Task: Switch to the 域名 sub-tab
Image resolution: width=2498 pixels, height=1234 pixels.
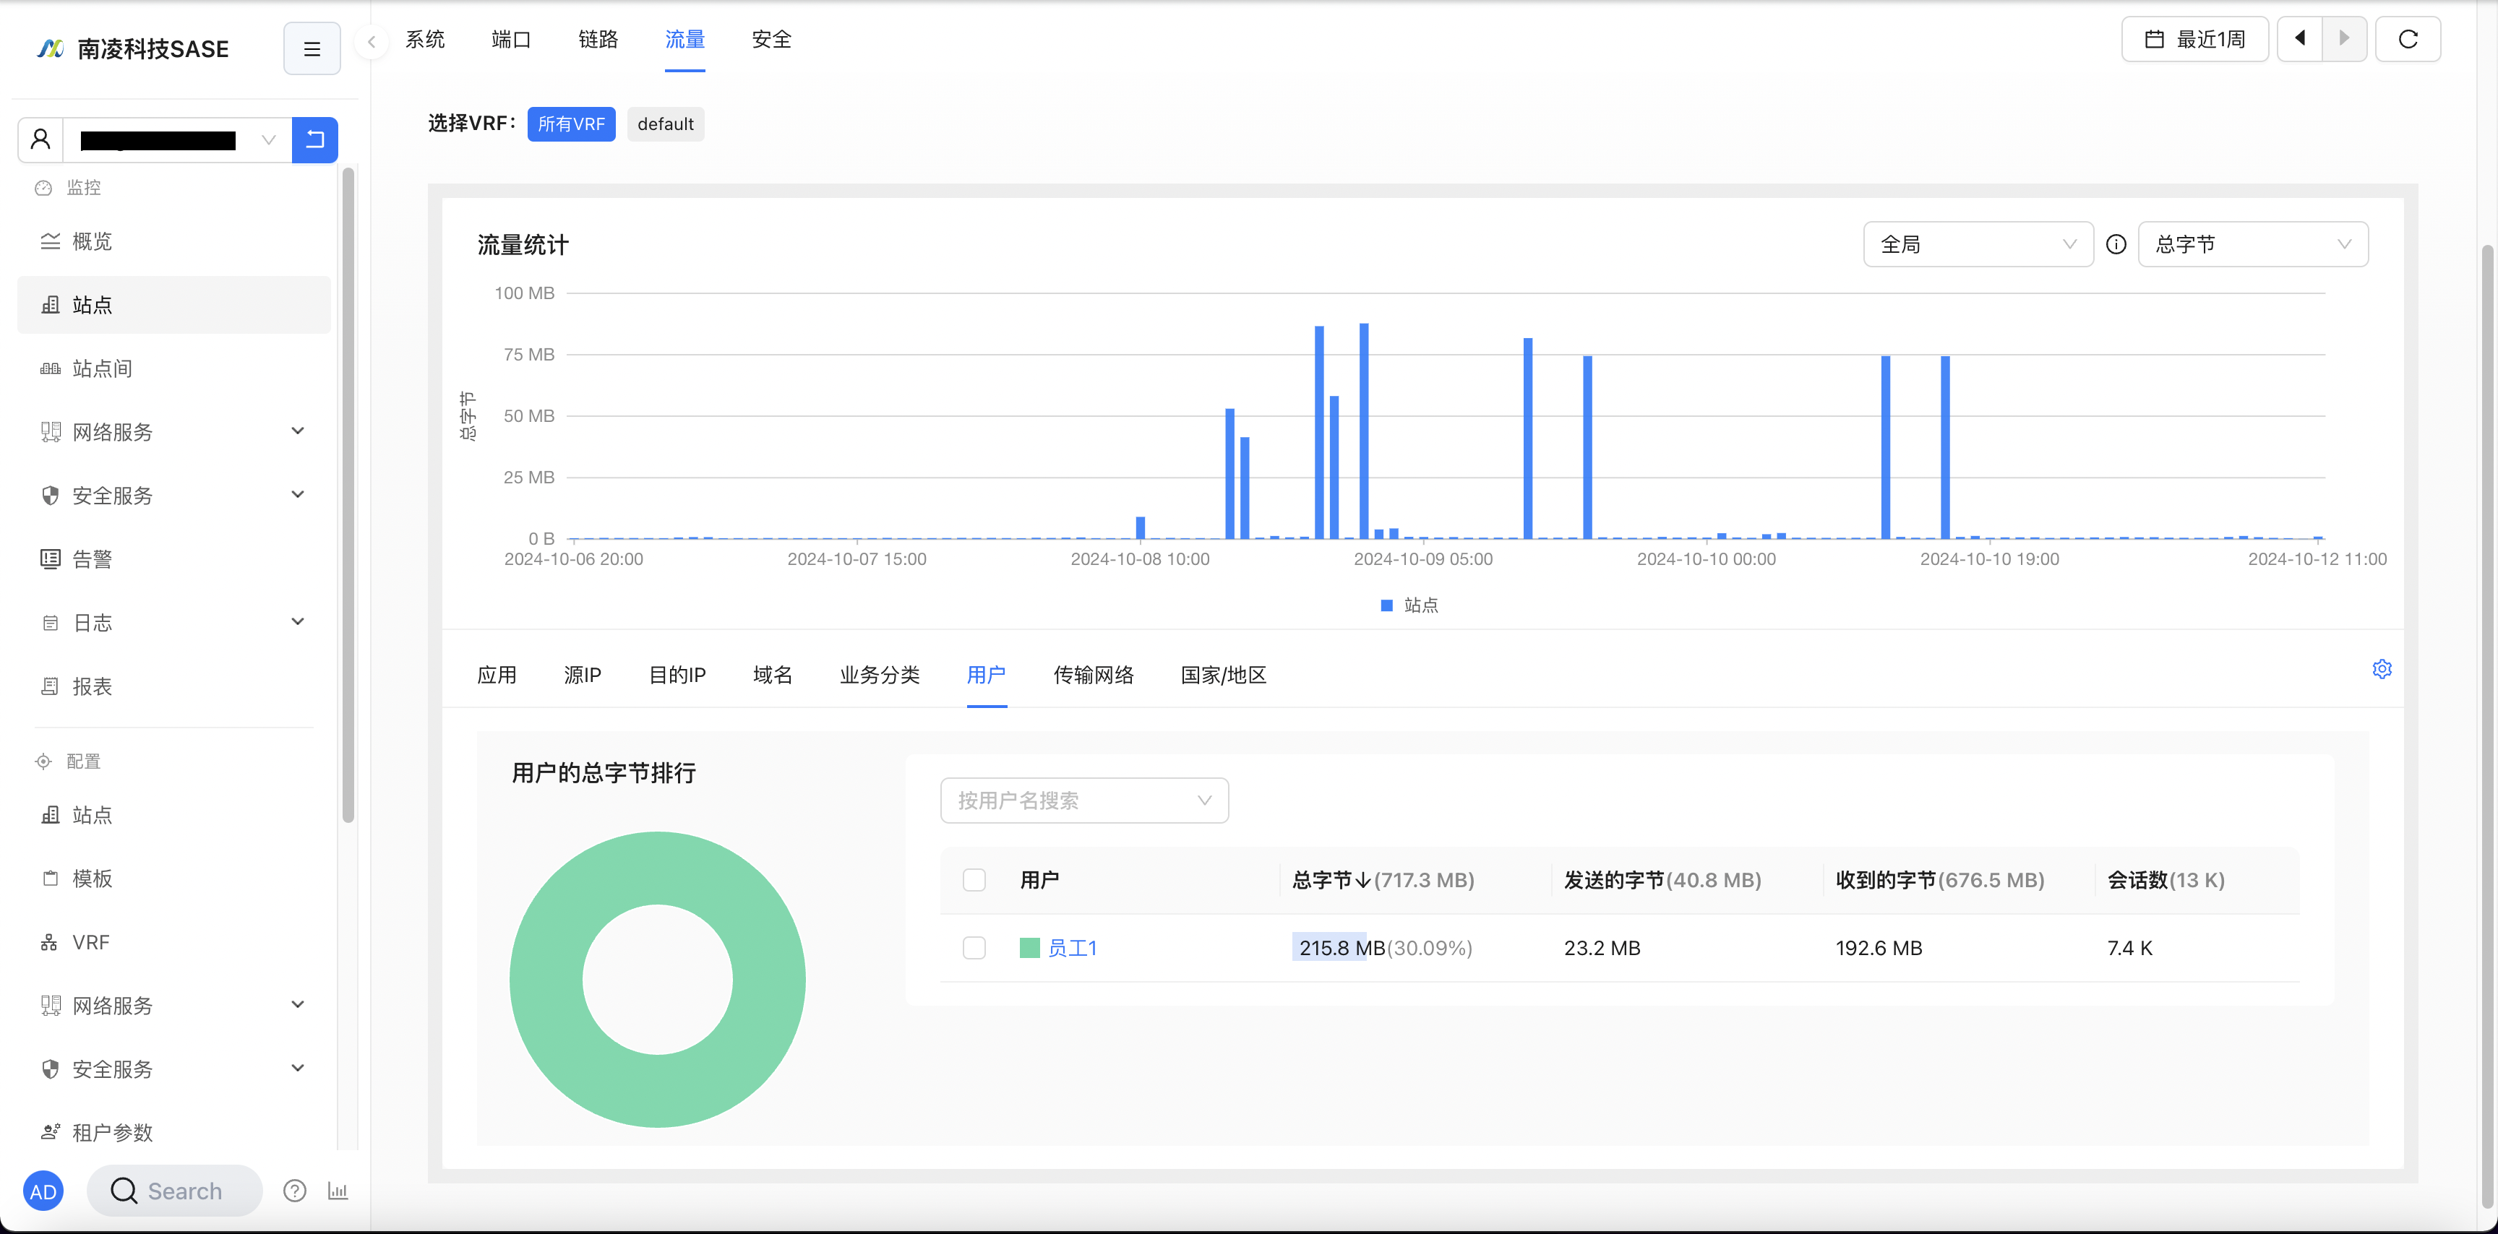Action: coord(773,675)
